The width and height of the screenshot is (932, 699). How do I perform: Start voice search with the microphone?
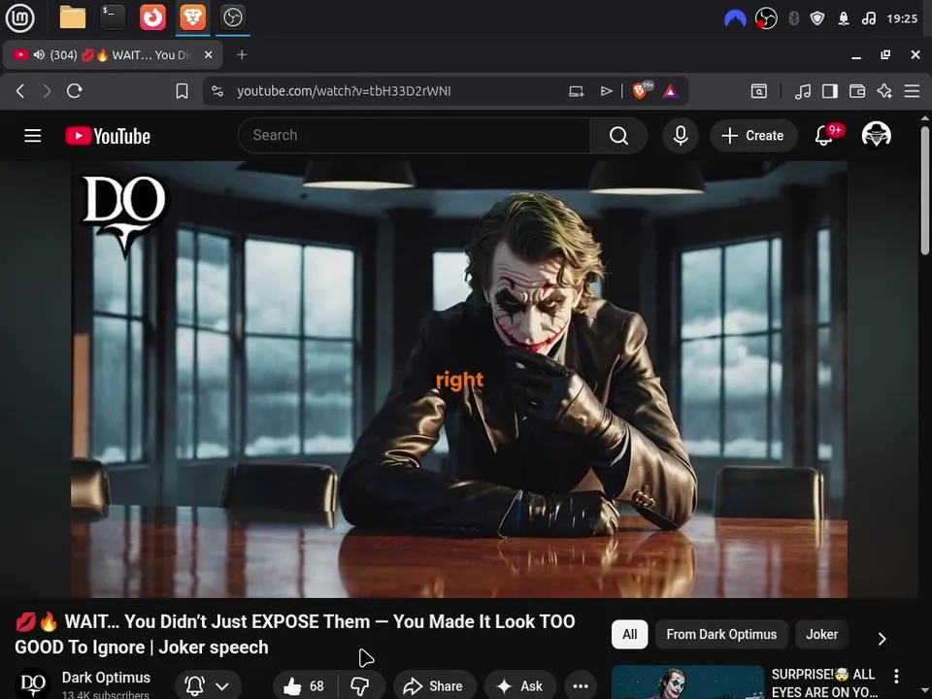tap(681, 136)
